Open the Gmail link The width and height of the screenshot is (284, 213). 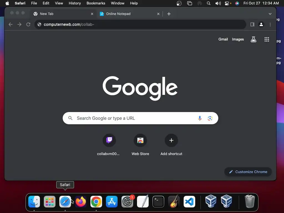(223, 39)
